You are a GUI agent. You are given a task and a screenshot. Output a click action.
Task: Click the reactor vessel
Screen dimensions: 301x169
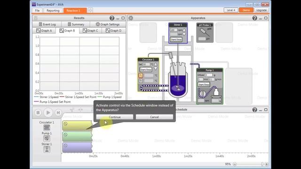click(x=178, y=80)
